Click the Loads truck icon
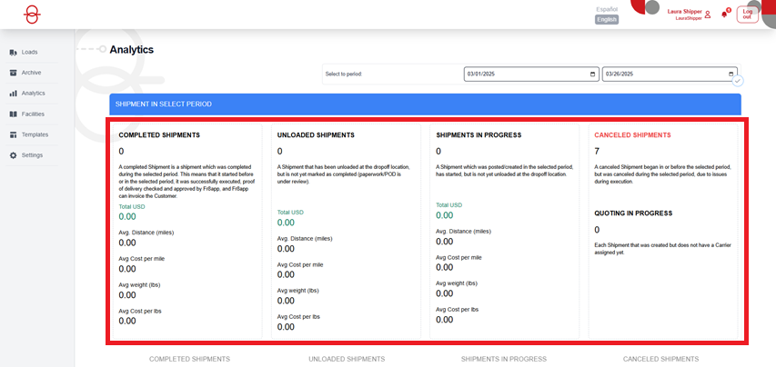 point(14,53)
